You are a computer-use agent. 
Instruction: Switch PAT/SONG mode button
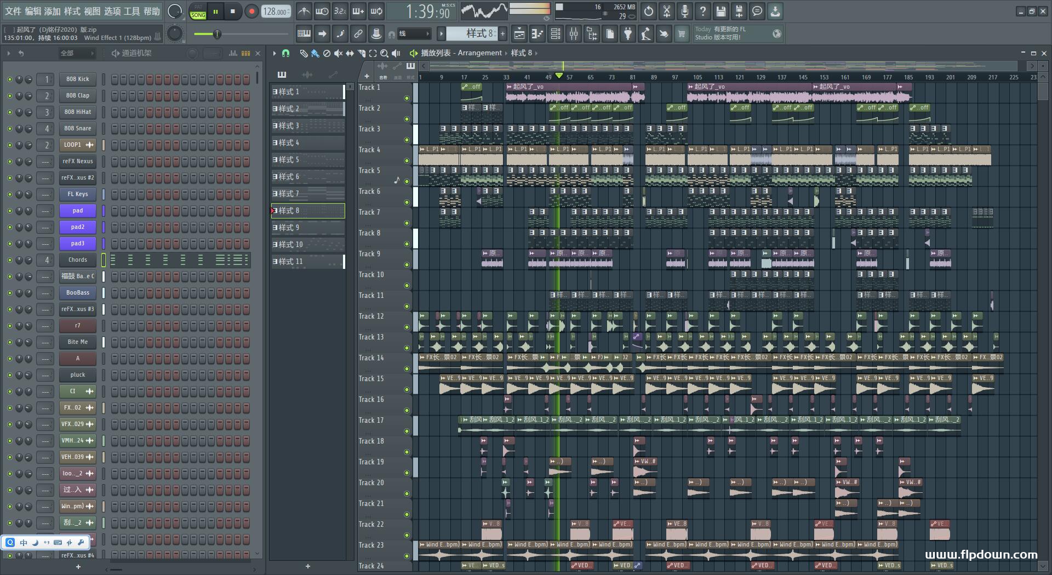coord(198,12)
